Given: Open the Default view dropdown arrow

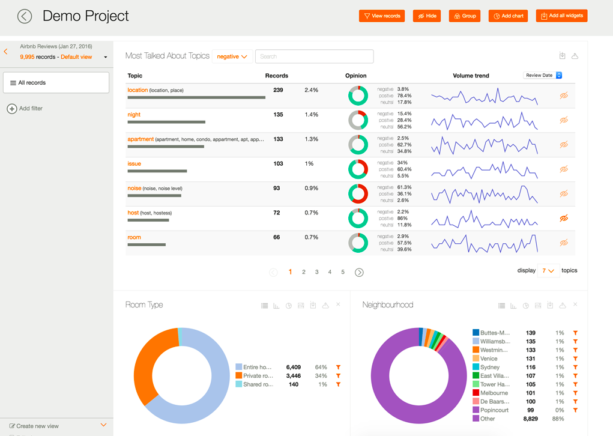Looking at the screenshot, I should [x=105, y=57].
